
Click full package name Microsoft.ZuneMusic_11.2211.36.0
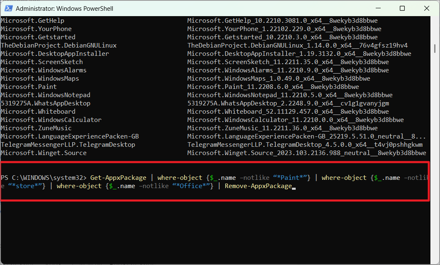[x=282, y=128]
